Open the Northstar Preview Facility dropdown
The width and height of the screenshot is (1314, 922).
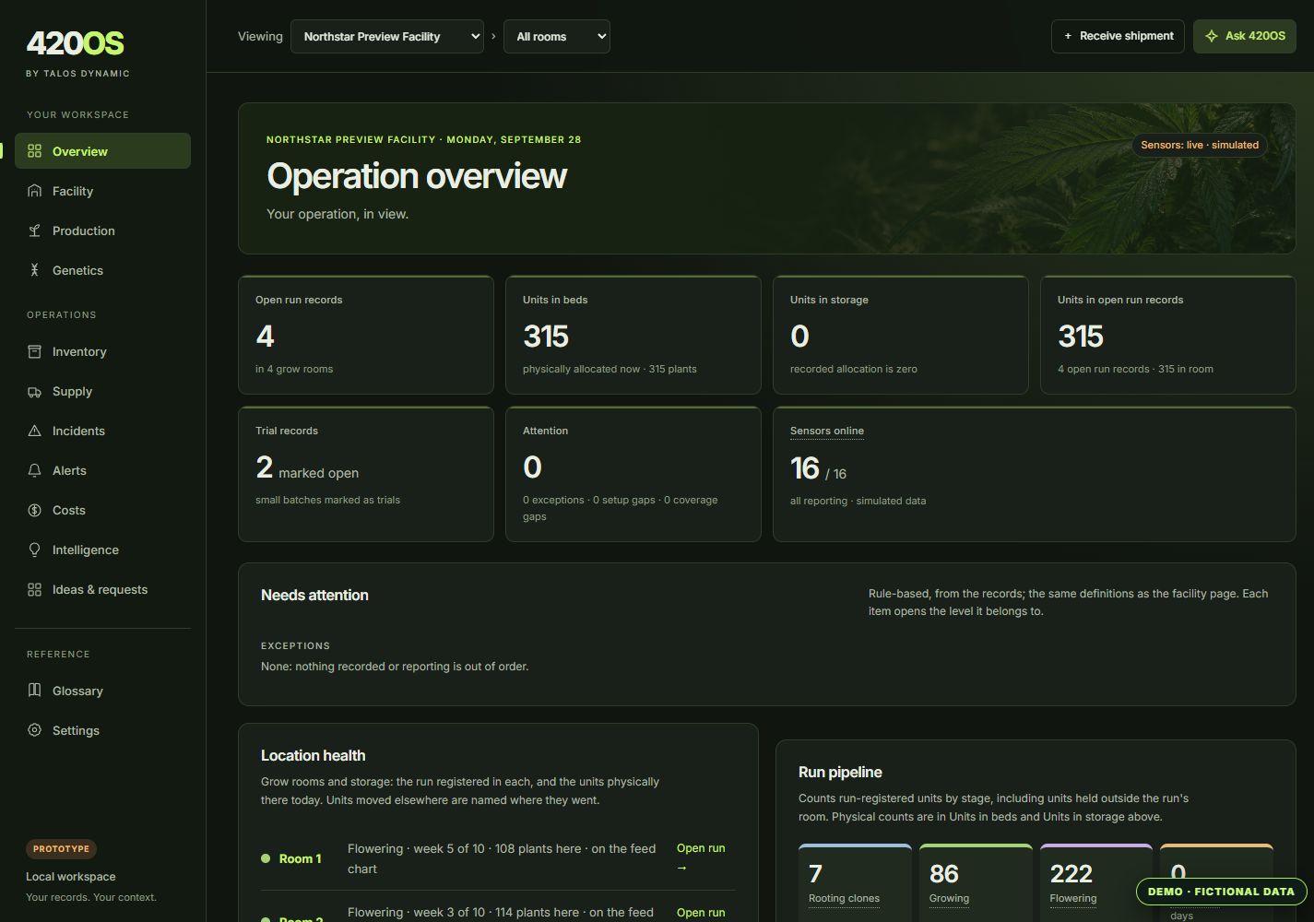click(387, 36)
